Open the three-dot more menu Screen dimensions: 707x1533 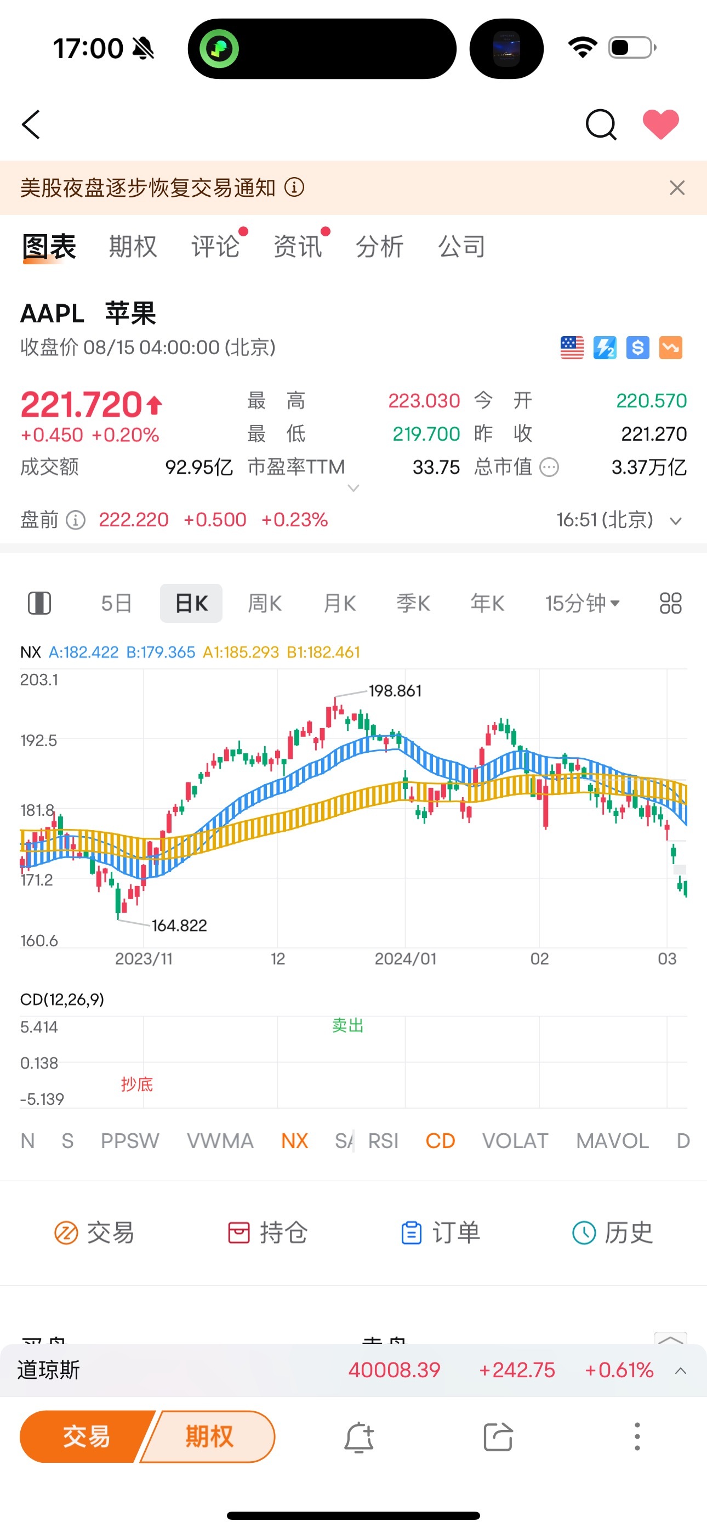point(637,1437)
